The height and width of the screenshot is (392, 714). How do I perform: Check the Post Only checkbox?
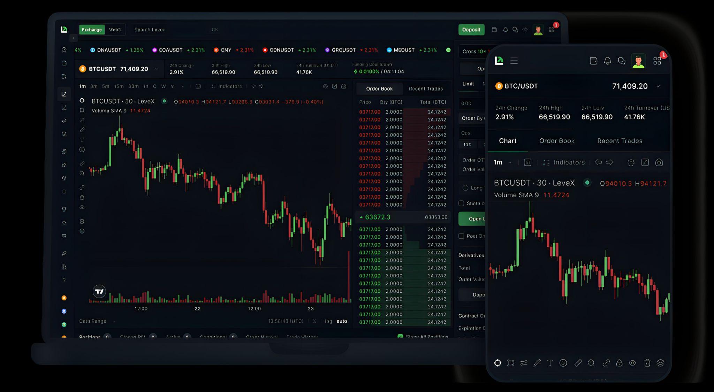coord(461,236)
